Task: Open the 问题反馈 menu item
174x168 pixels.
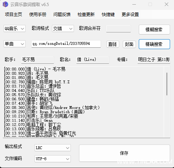Action: pyautogui.click(x=62, y=15)
